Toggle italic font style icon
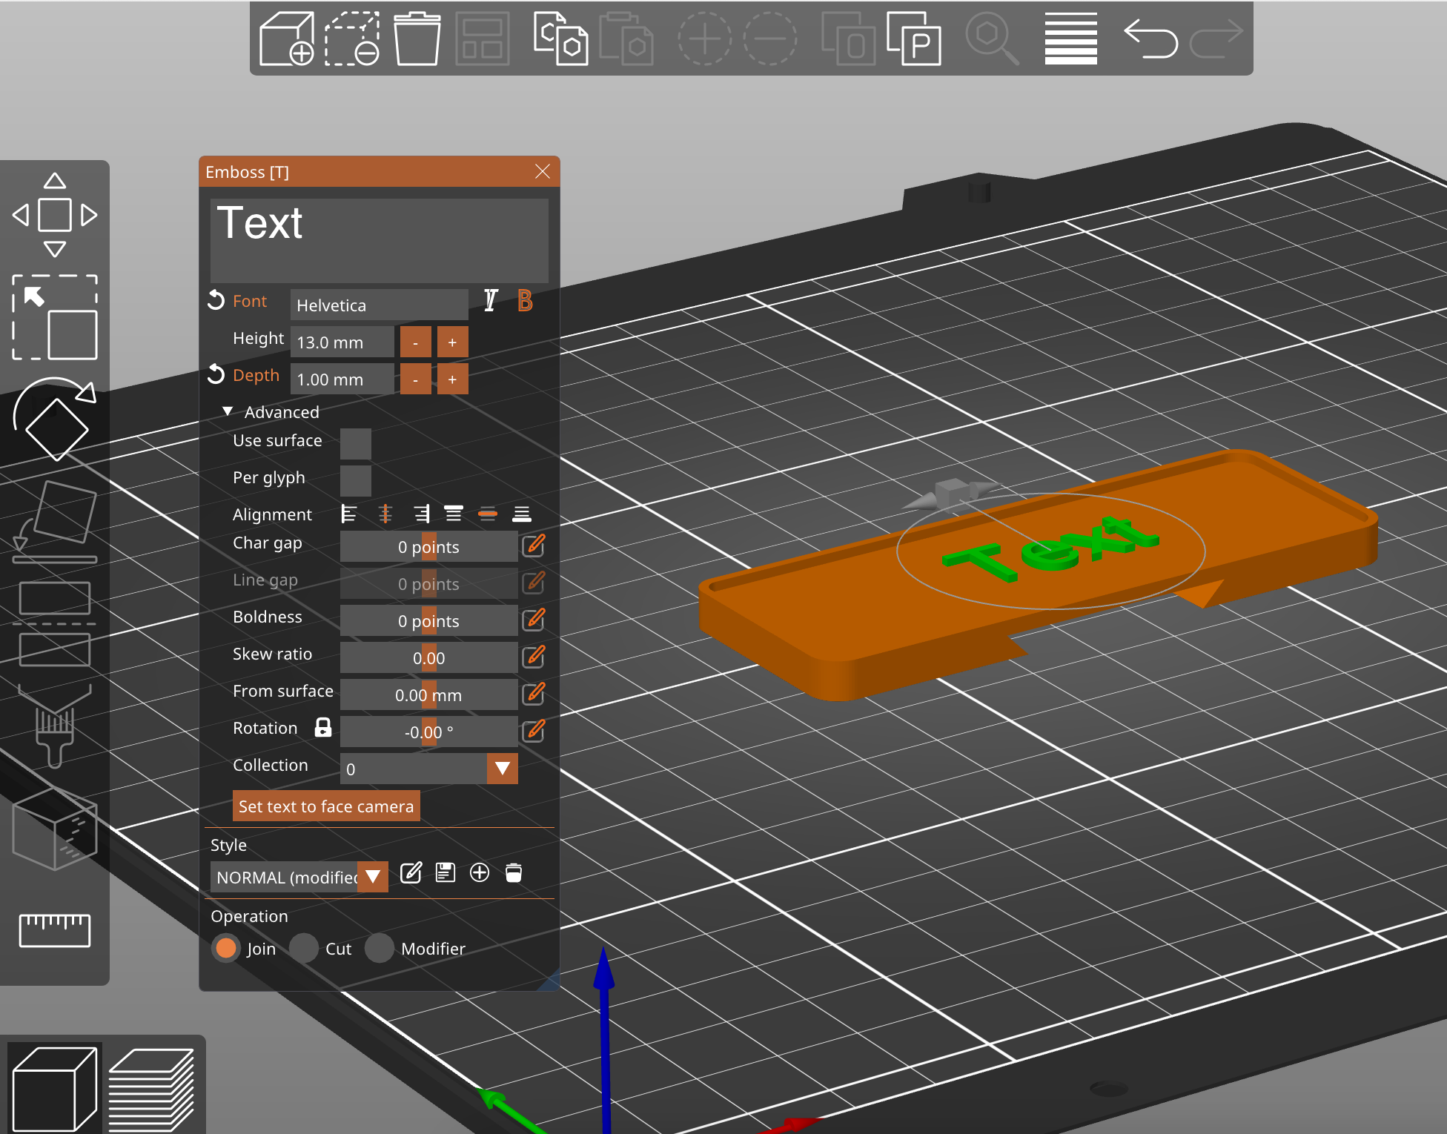1447x1134 pixels. [x=491, y=301]
